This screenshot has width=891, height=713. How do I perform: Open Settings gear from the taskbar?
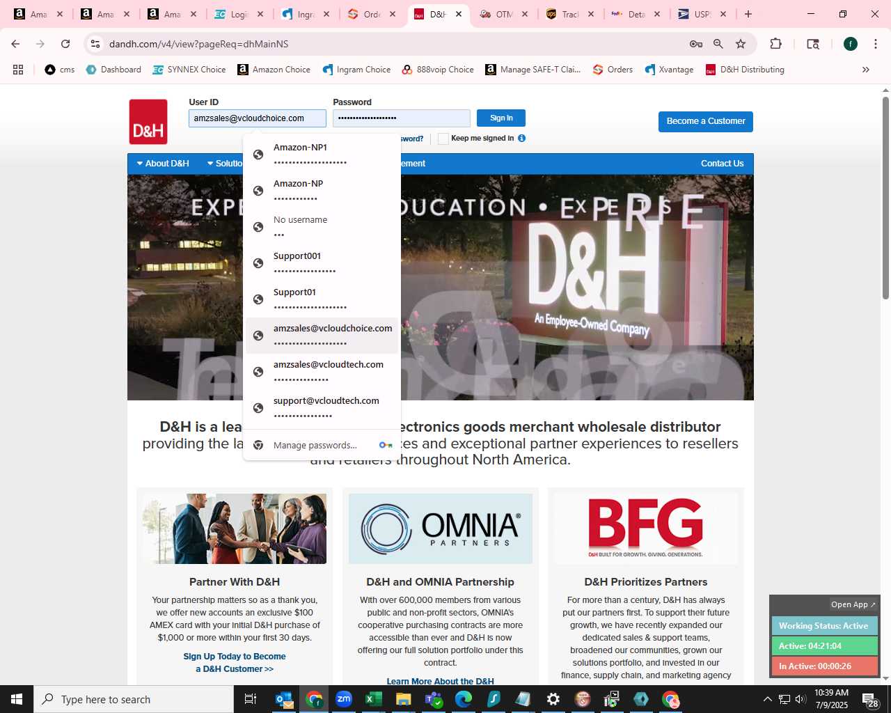[x=553, y=699]
